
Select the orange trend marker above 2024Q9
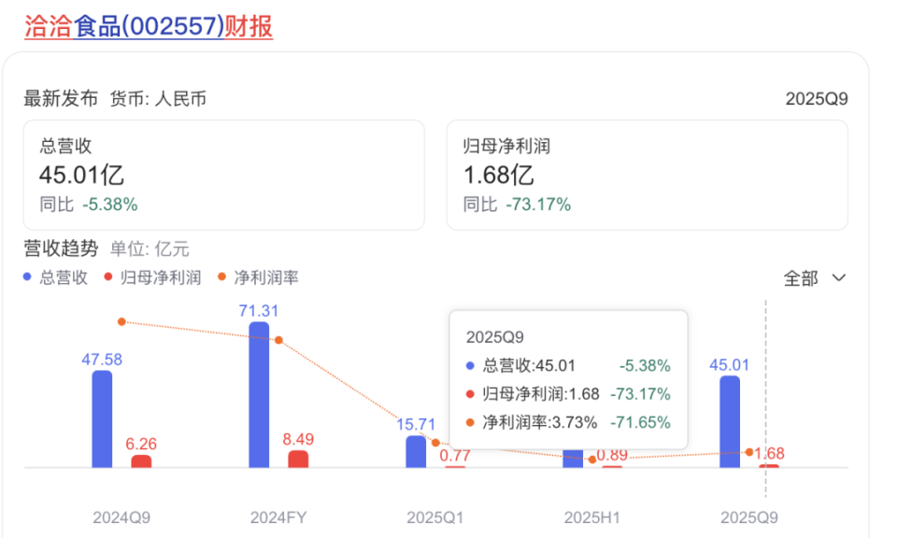pos(121,321)
